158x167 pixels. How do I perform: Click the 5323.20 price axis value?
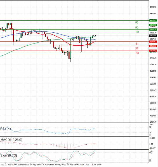pos(153,33)
